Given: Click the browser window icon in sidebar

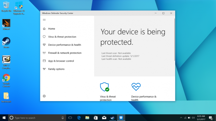Looking at the screenshot, I should [44, 61].
